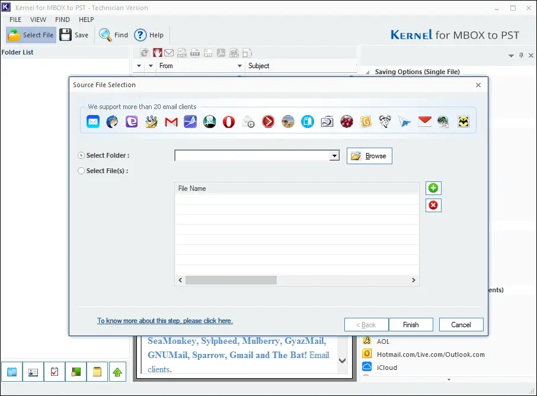537x396 pixels.
Task: Open the HELP menu
Action: pyautogui.click(x=87, y=20)
